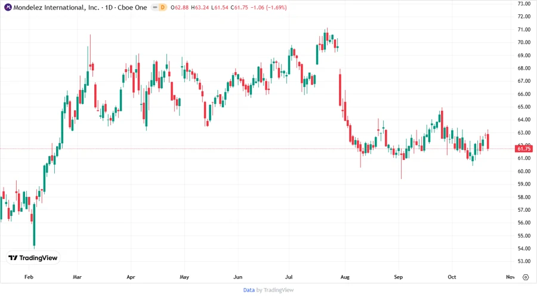Click the 73.00 price axis label
The image size is (537, 297).
click(524, 4)
